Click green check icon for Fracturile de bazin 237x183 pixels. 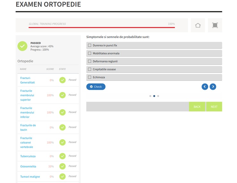(x=62, y=127)
